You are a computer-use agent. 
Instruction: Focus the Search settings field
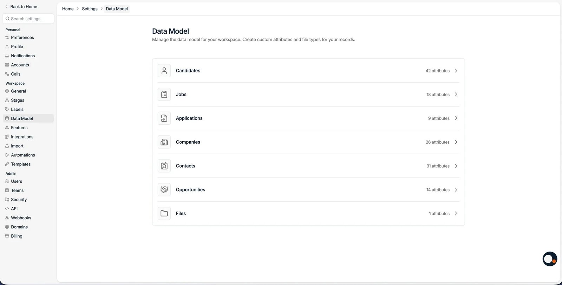pos(28,19)
